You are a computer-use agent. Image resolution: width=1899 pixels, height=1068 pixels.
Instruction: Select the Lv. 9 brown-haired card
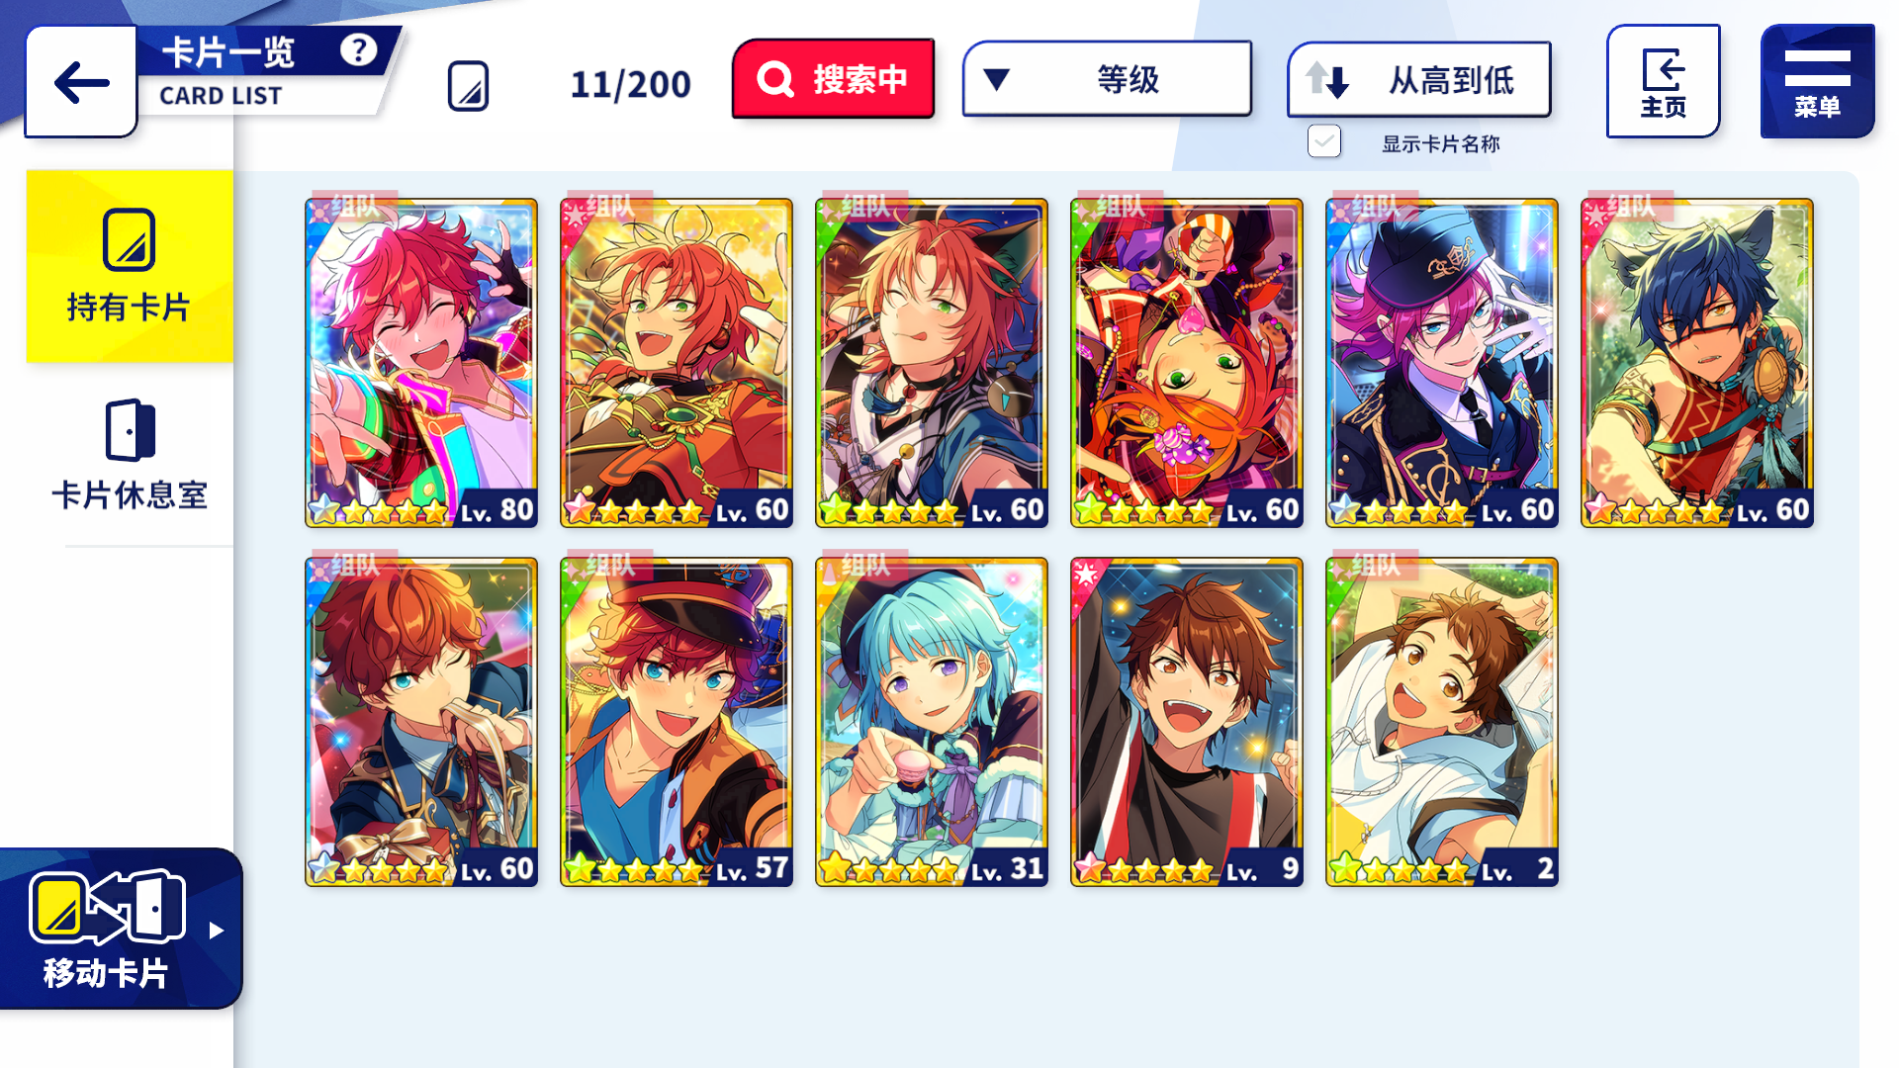tap(1187, 722)
